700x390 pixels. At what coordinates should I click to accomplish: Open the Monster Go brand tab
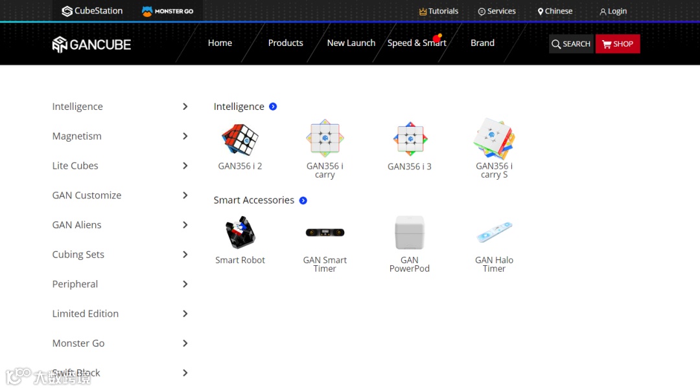168,11
